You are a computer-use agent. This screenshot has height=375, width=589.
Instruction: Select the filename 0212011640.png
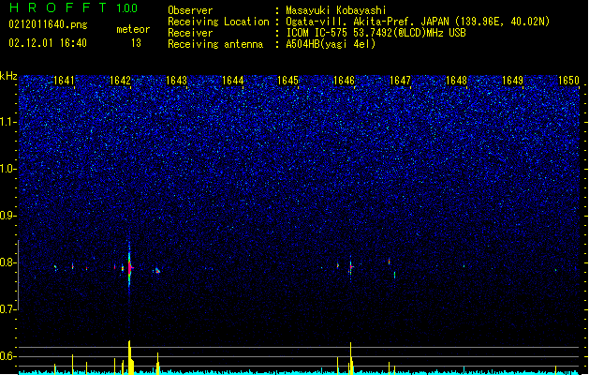(48, 24)
